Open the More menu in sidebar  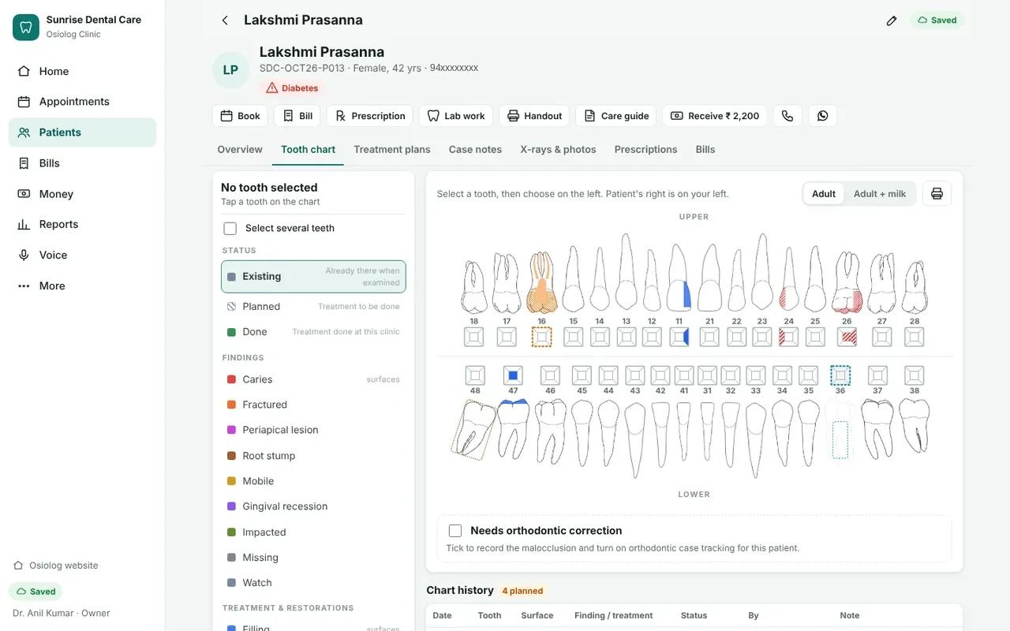82,286
